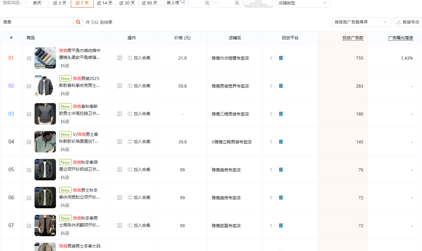Image resolution: width=422 pixels, height=251 pixels.
Task: Click the 1.43% exposure growth value
Action: pyautogui.click(x=407, y=58)
